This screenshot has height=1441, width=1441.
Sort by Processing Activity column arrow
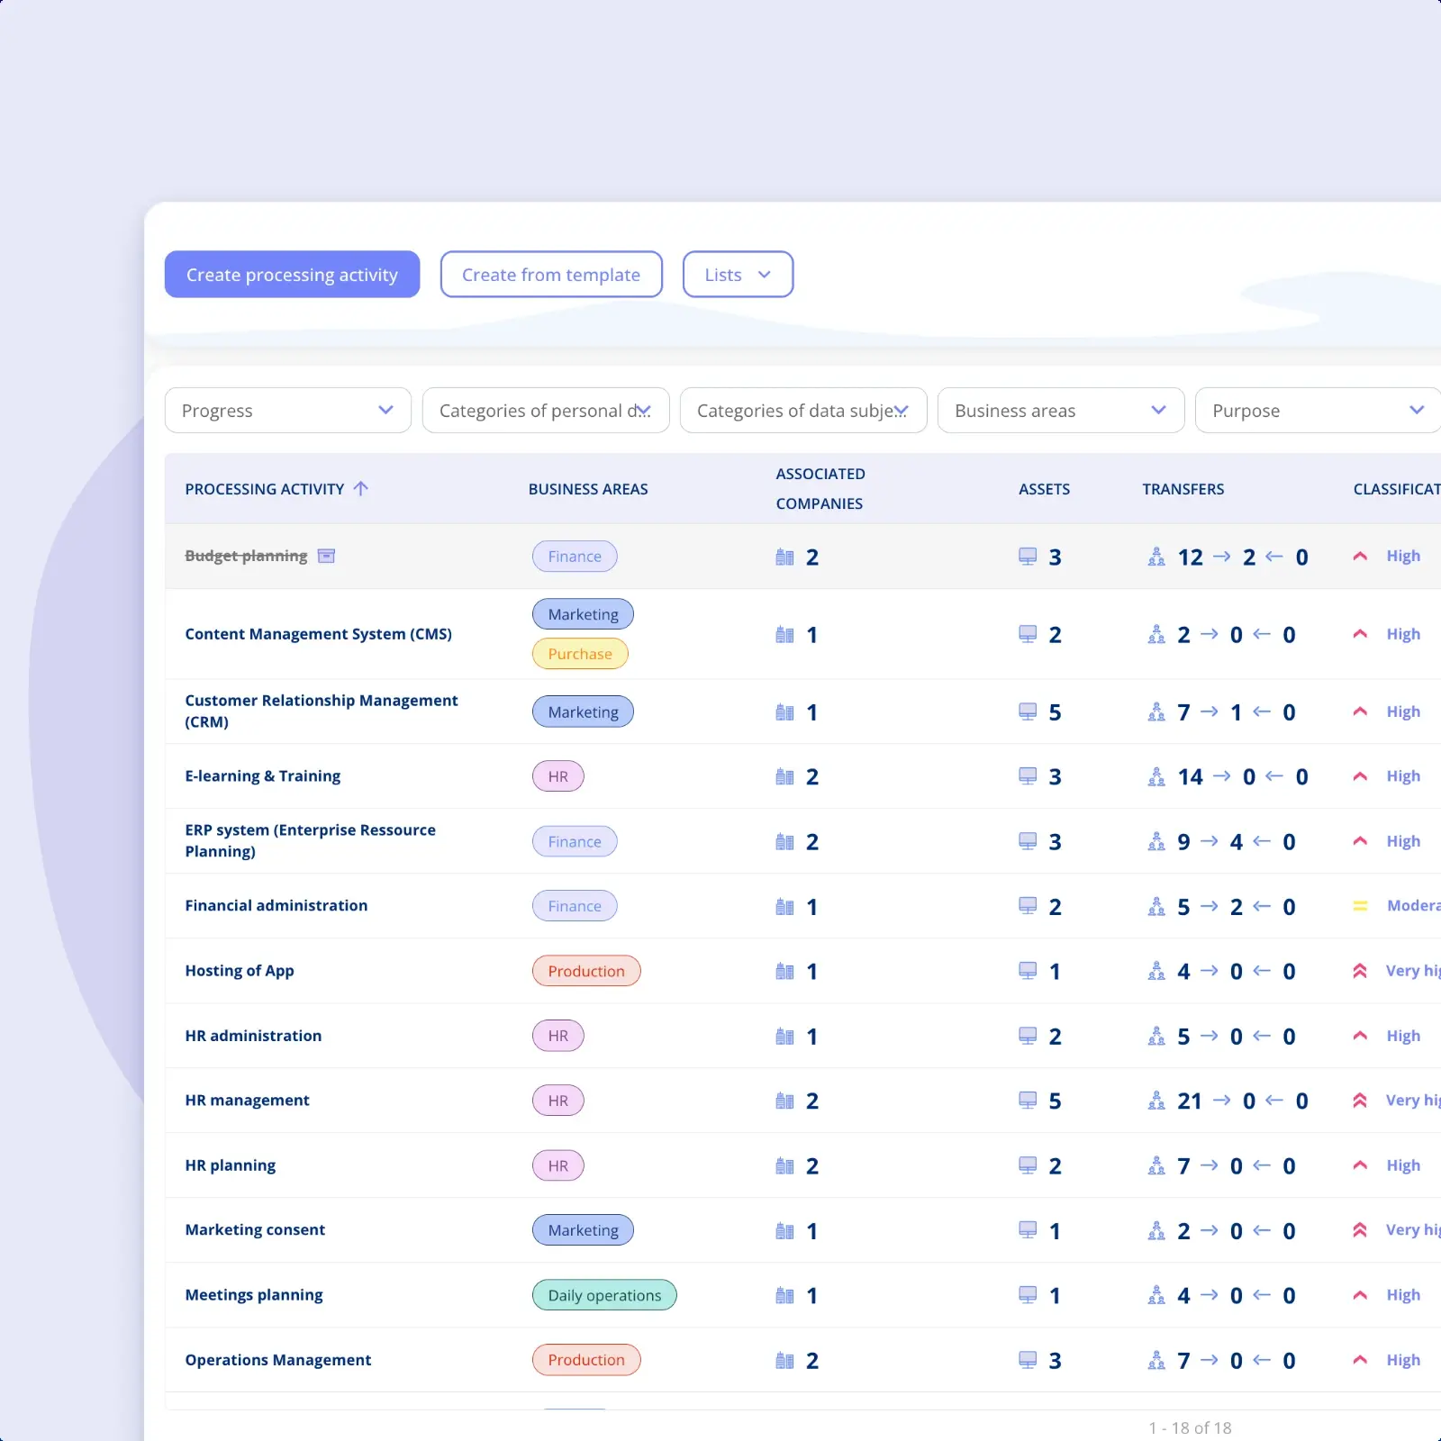pyautogui.click(x=361, y=489)
